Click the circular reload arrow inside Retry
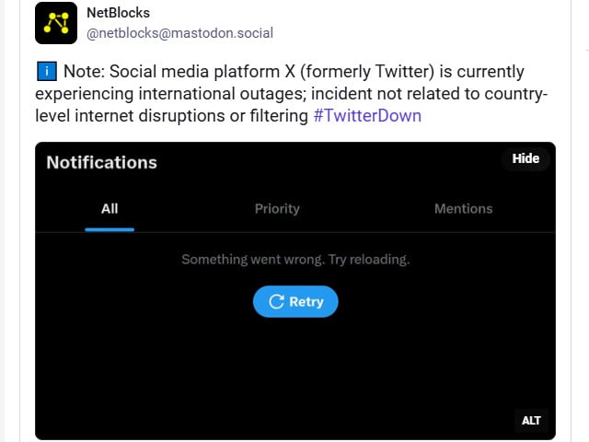Screen dimensions: 589x442 point(275,302)
